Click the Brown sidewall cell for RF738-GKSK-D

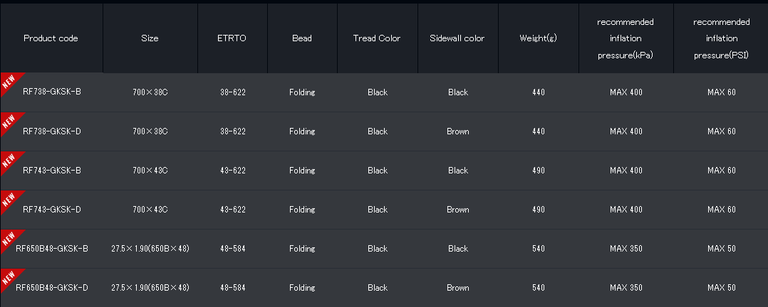point(458,131)
